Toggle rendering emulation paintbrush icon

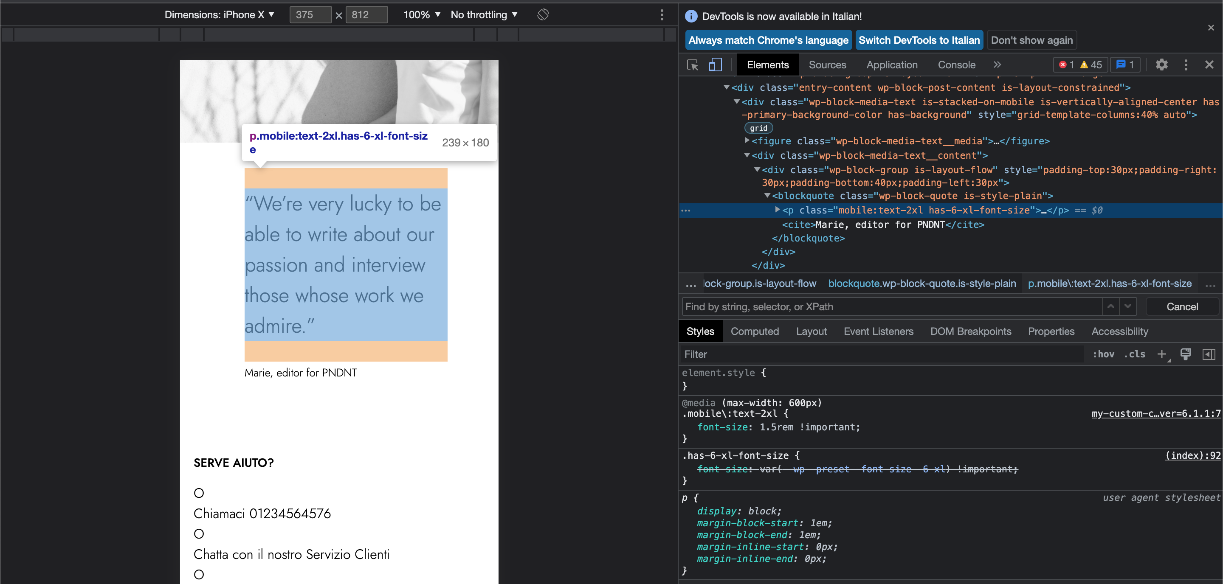[x=1186, y=354]
